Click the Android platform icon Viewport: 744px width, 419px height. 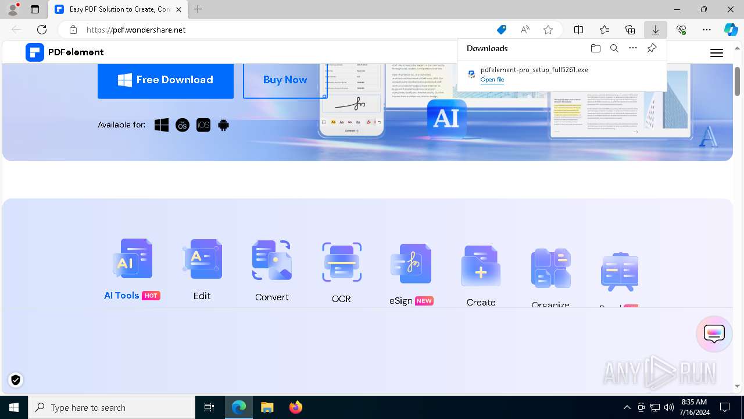[x=223, y=125]
